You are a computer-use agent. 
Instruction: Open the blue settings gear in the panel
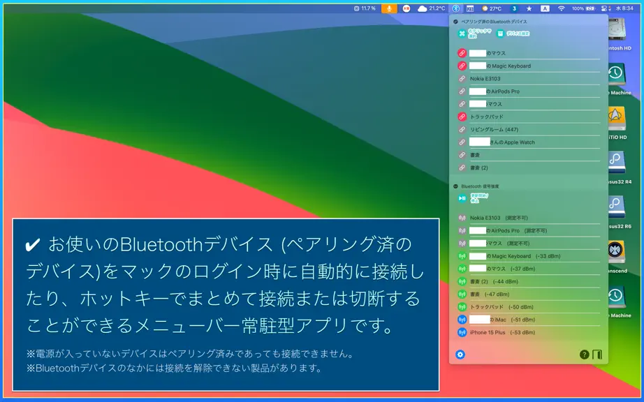pos(460,355)
